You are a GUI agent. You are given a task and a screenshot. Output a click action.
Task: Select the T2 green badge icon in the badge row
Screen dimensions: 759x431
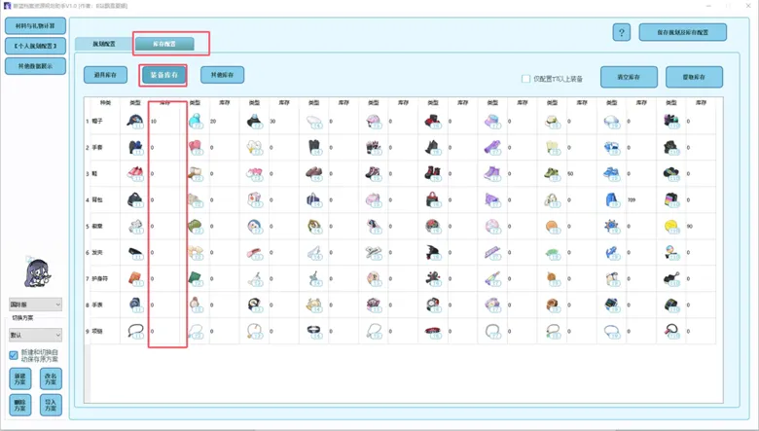click(195, 226)
